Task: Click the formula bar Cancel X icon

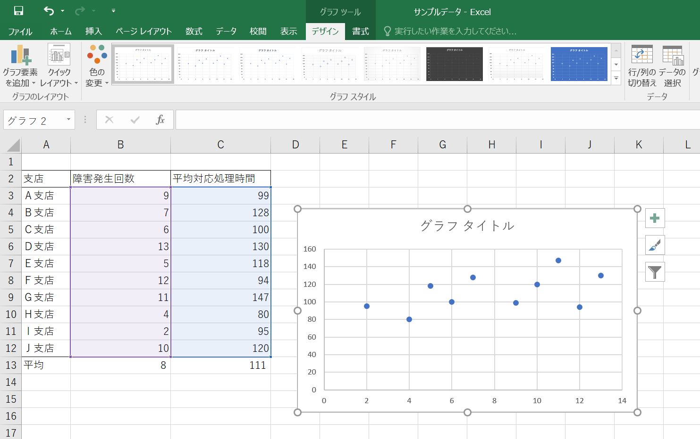Action: point(109,120)
